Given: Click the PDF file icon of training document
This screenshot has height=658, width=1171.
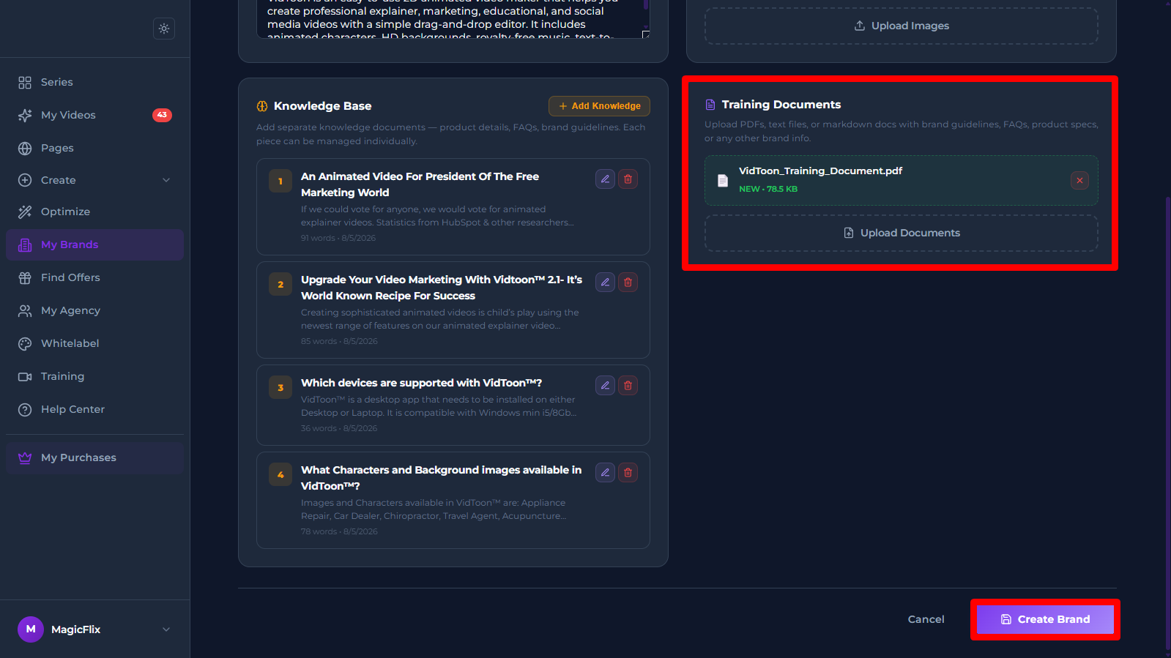Looking at the screenshot, I should coord(723,181).
